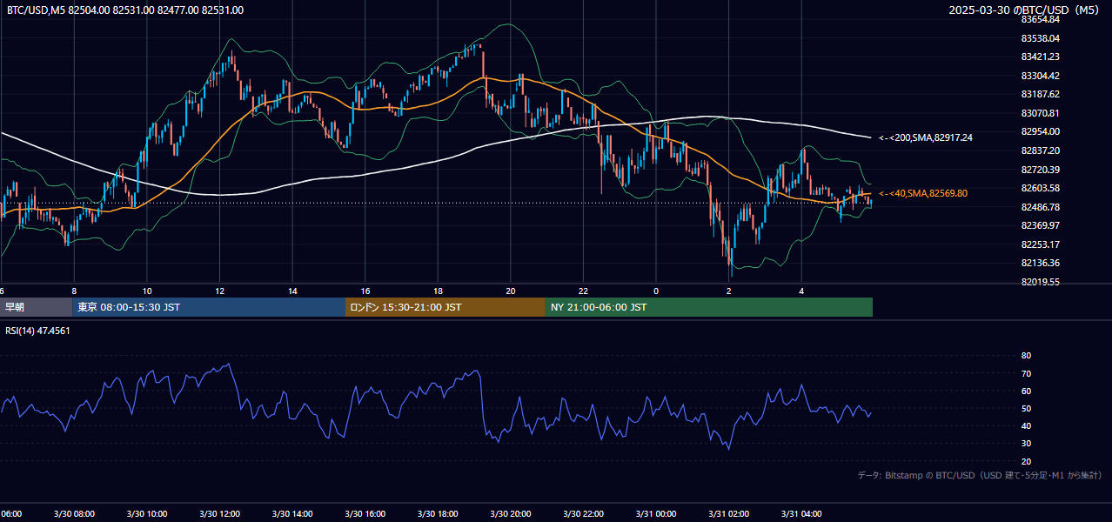Click the 3/31 00:00 time label
Image resolution: width=1112 pixels, height=522 pixels.
656,513
